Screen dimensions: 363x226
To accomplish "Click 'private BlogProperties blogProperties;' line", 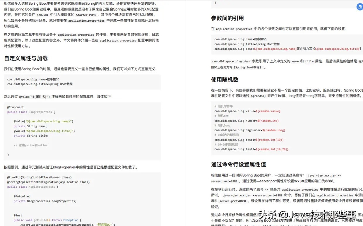I will pyautogui.click(x=45, y=201).
